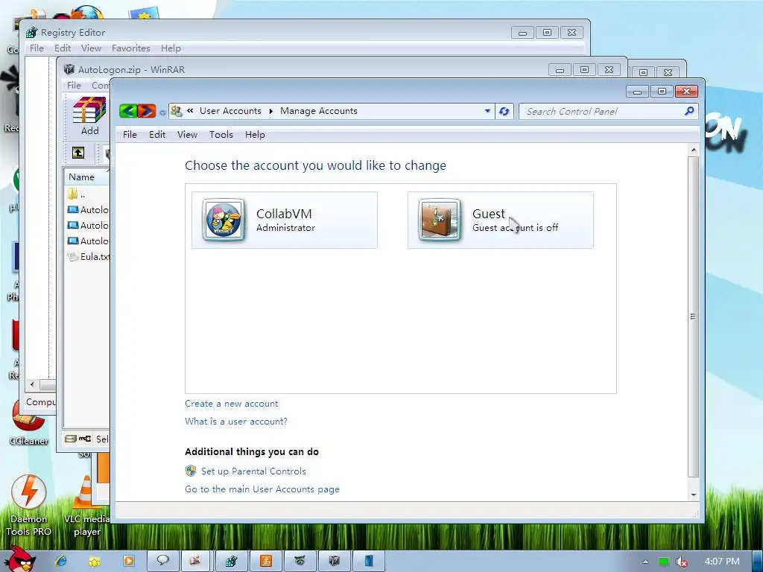Image resolution: width=763 pixels, height=572 pixels.
Task: Click the WinRAR Add toolbar icon
Action: tap(89, 117)
